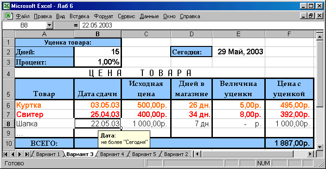Select row 10 header

pos(8,143)
